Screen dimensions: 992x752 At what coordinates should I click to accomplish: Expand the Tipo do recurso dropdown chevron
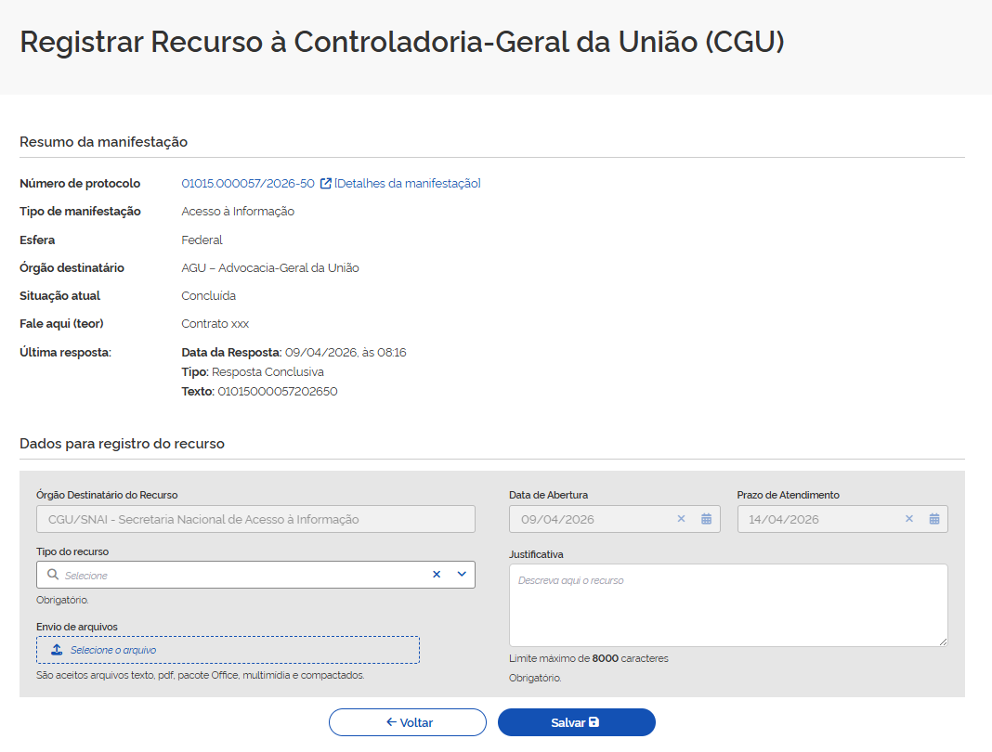[462, 575]
